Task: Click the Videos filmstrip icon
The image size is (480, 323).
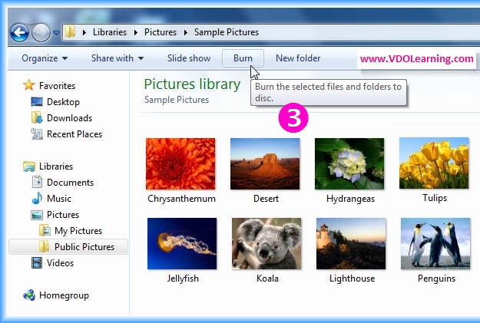Action: click(x=37, y=262)
